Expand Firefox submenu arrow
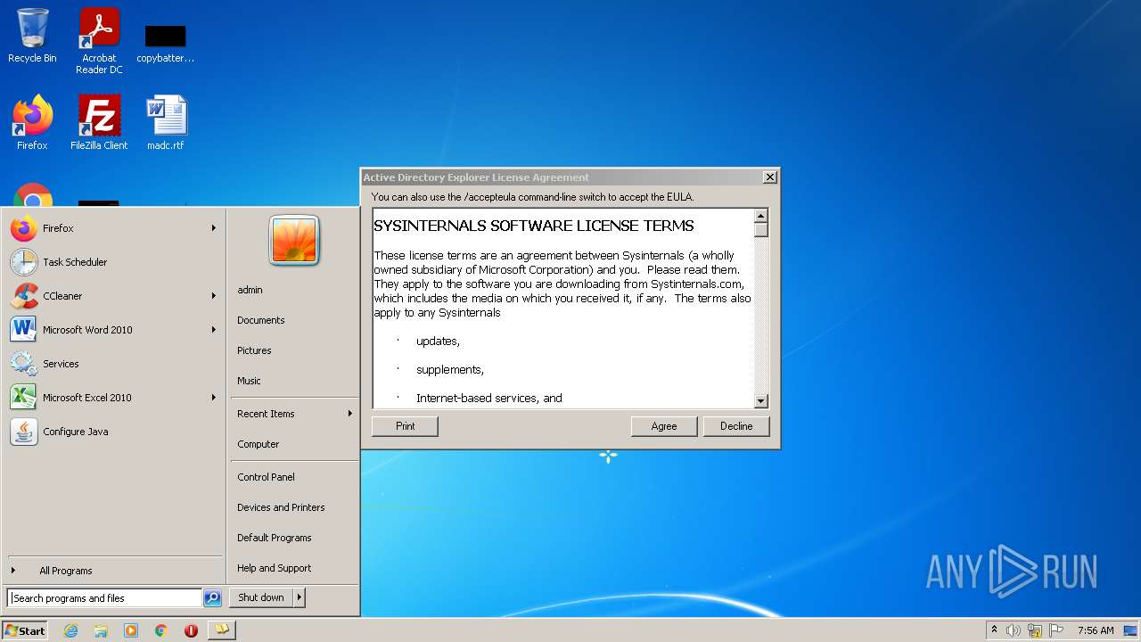 [x=214, y=228]
